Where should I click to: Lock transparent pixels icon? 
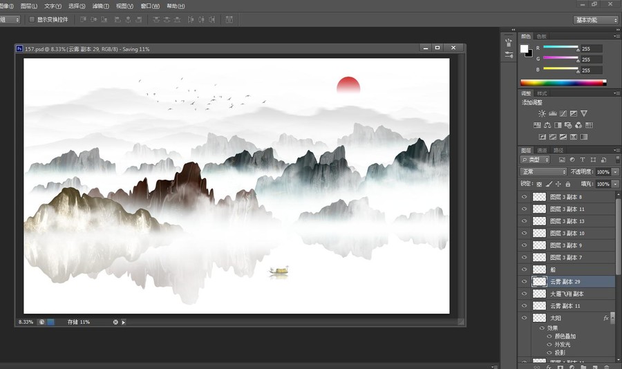point(539,184)
